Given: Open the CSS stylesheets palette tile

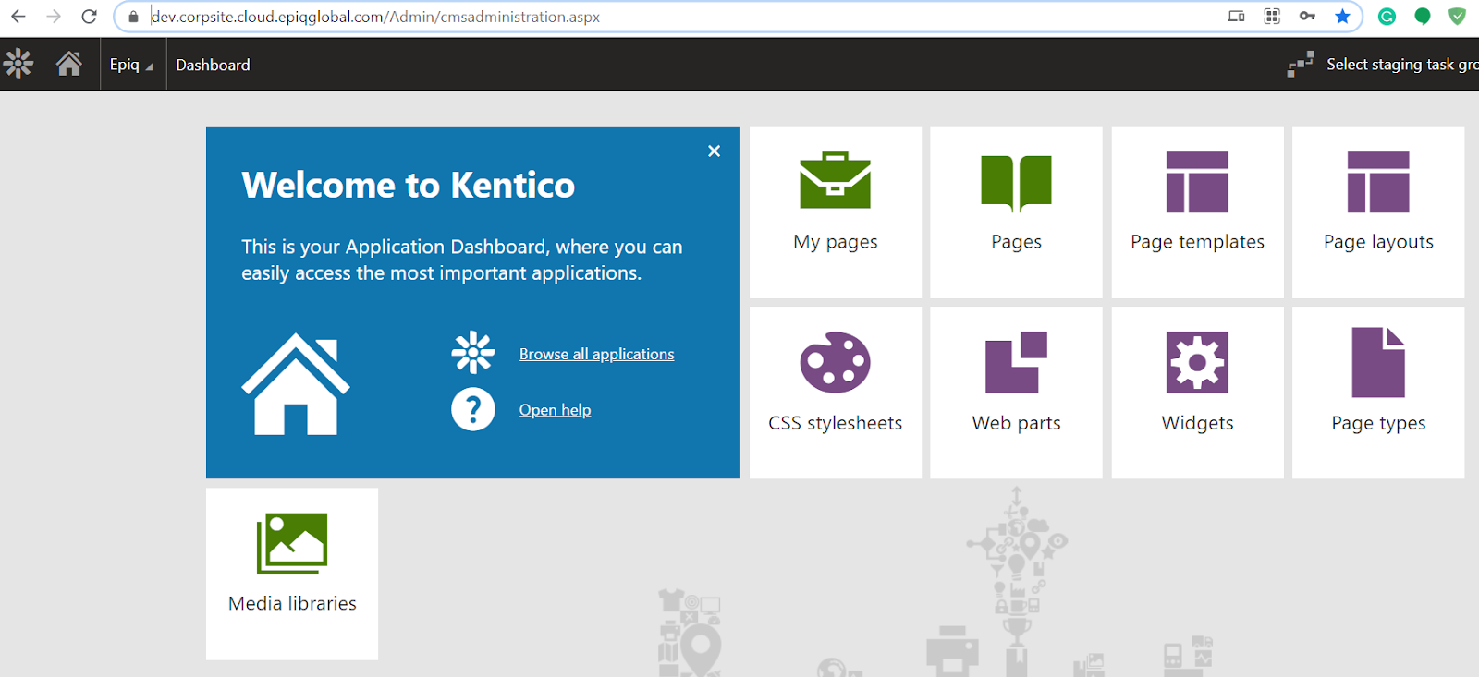Looking at the screenshot, I should [836, 393].
